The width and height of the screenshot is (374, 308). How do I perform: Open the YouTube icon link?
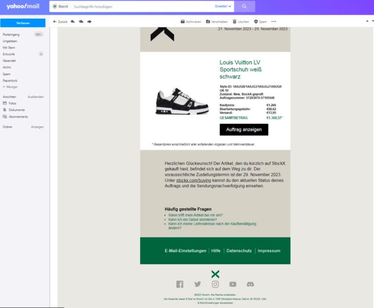coord(233,284)
